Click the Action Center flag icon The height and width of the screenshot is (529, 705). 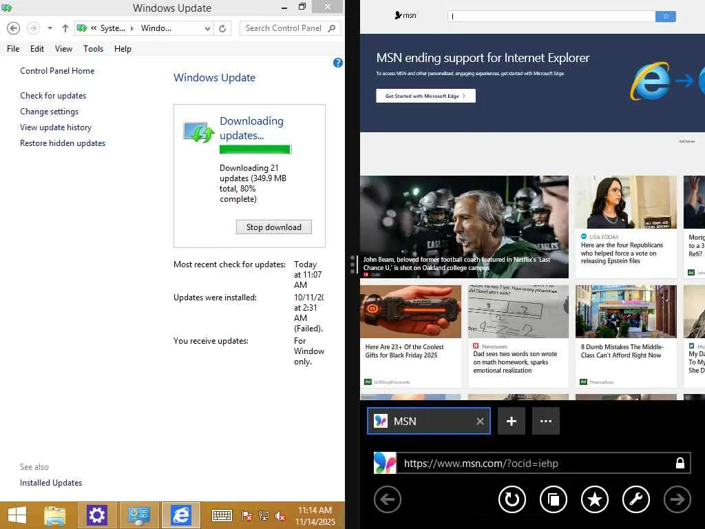point(247,517)
